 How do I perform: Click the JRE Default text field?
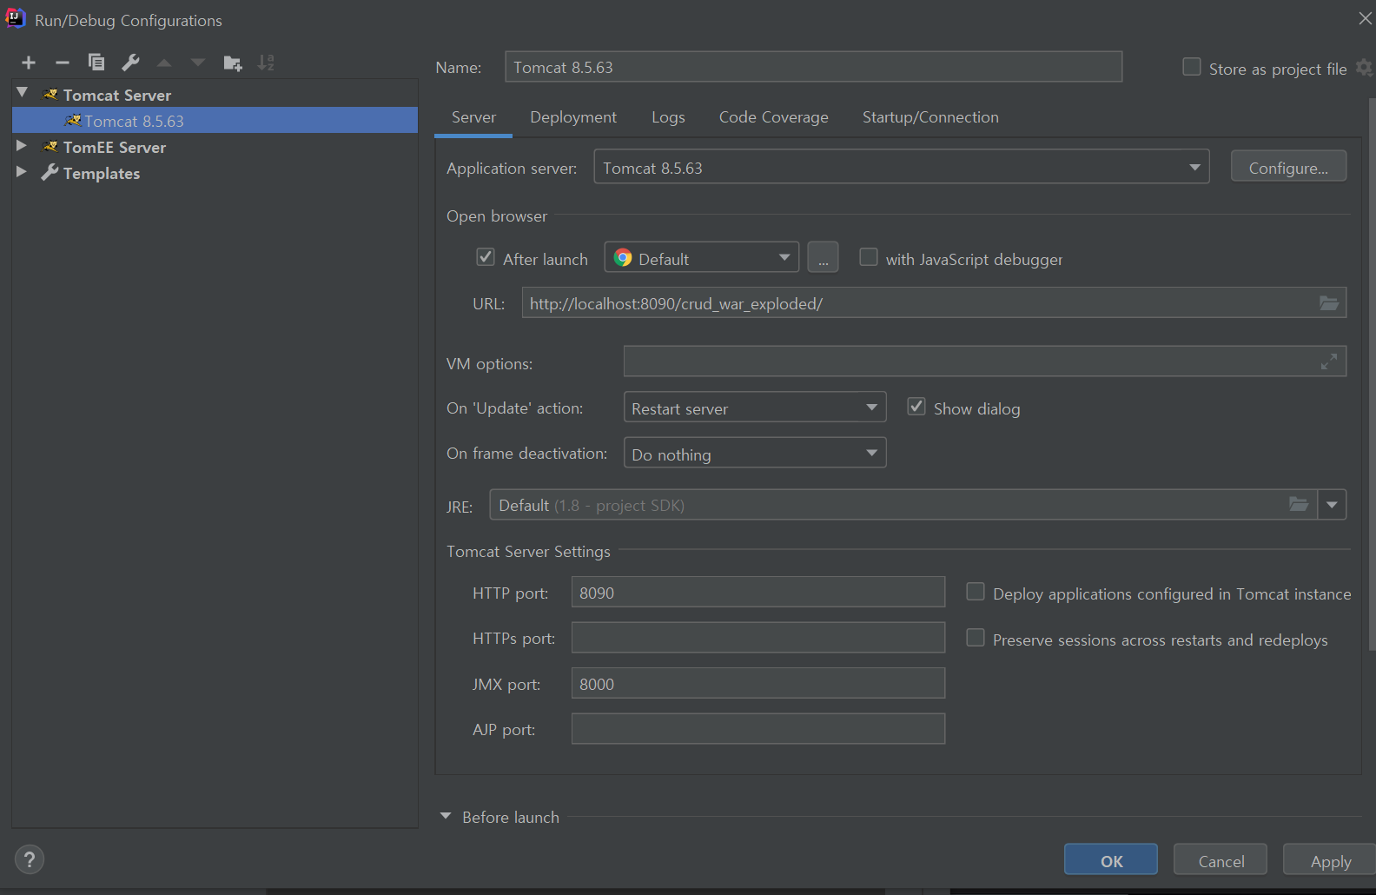pos(903,505)
